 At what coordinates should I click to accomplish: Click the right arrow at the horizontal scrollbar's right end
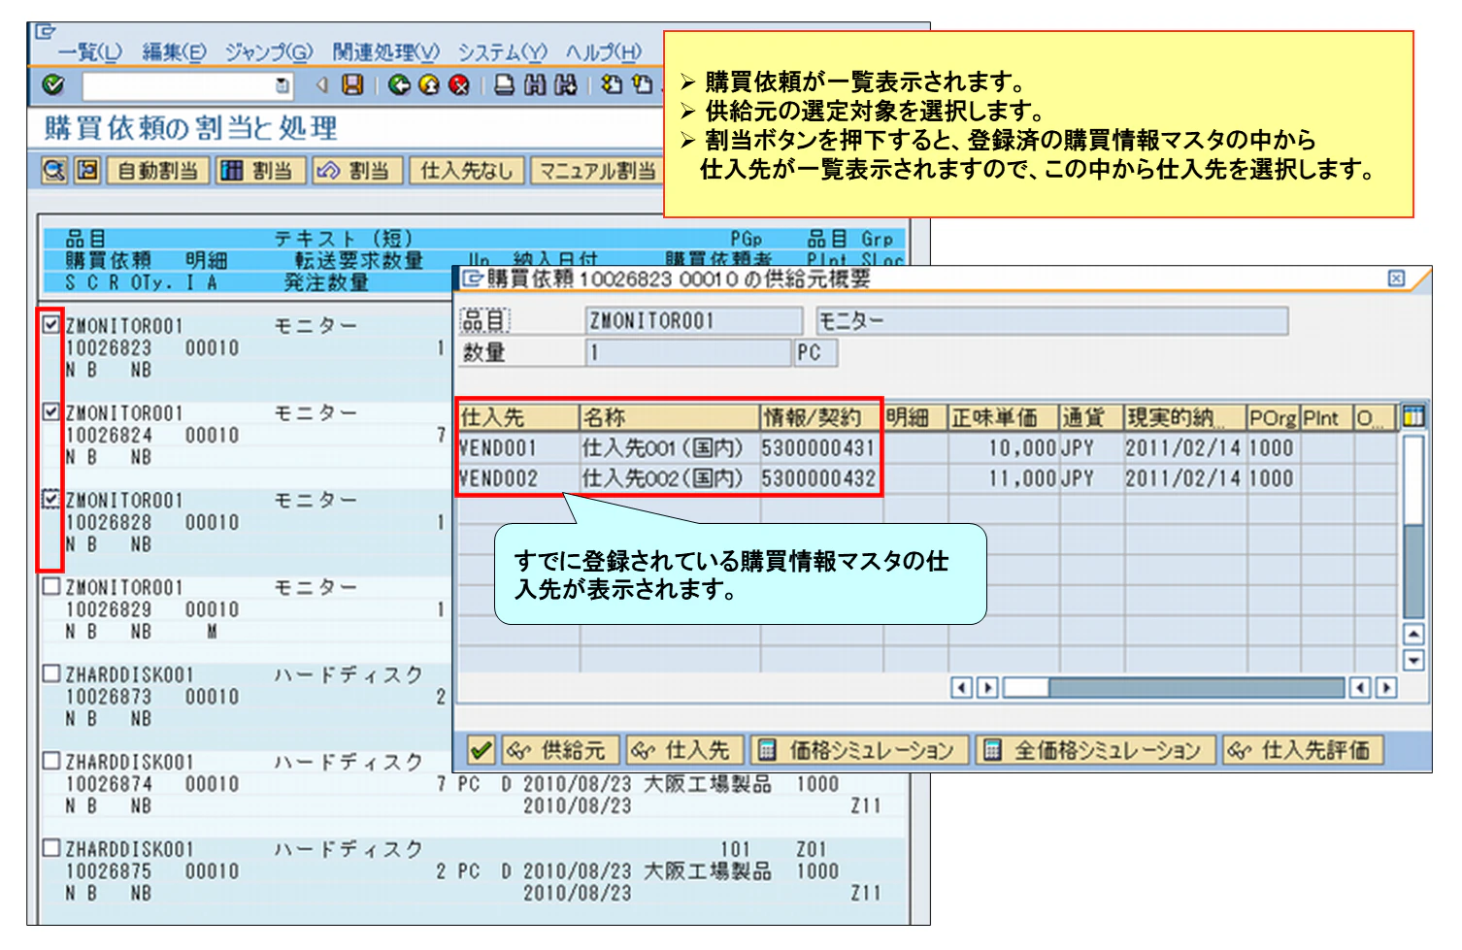pos(1386,687)
